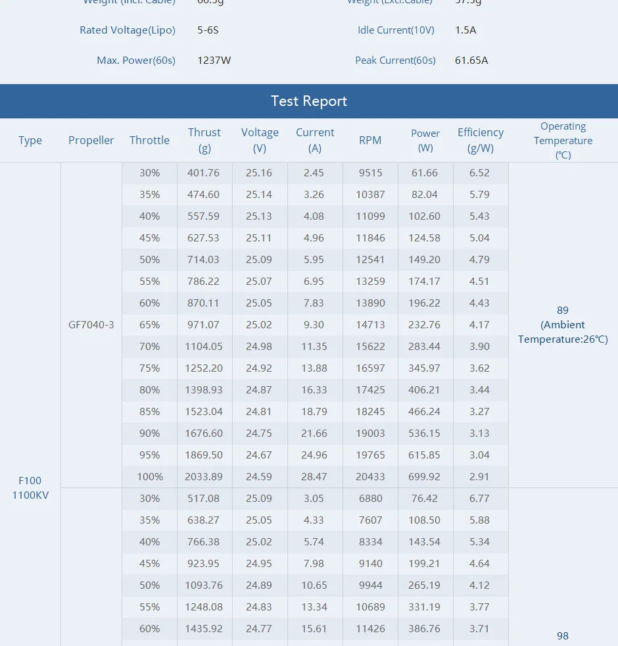The height and width of the screenshot is (646, 618).
Task: Click the Throttle column header
Action: [x=149, y=140]
